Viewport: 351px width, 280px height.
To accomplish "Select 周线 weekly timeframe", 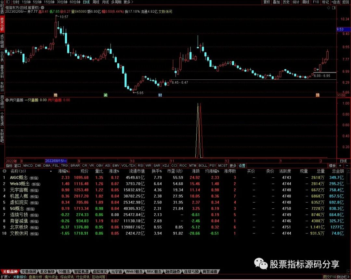I will tap(96, 2).
